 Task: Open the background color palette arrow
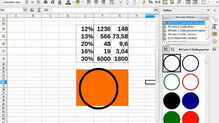pos(82,2)
